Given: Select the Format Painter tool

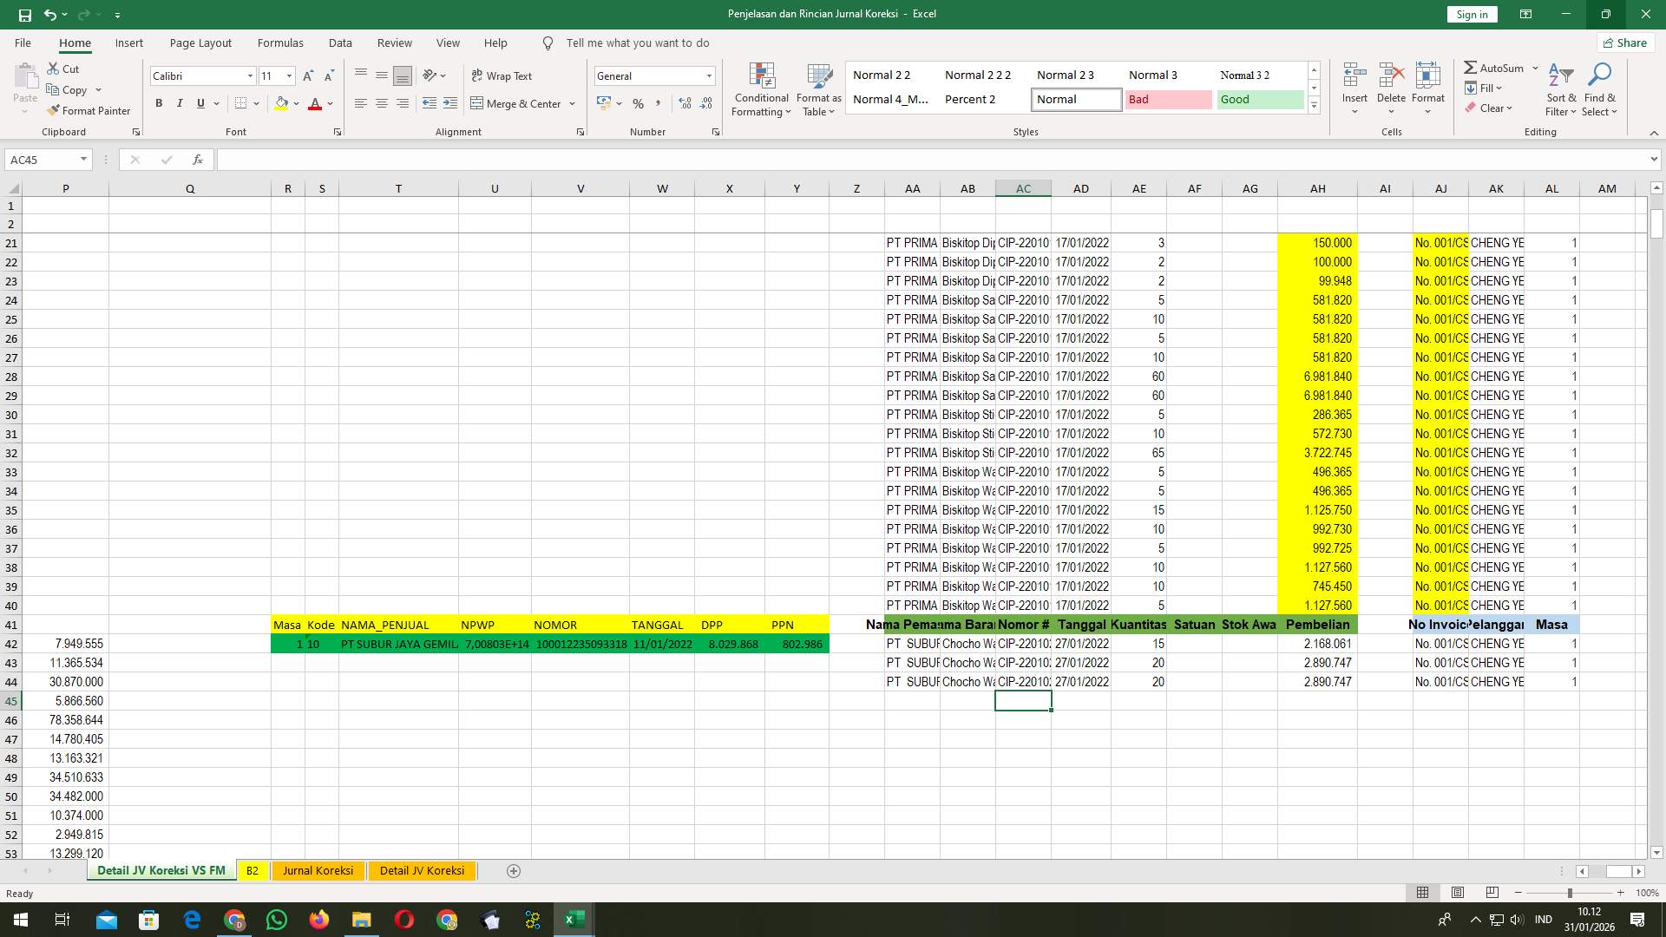Looking at the screenshot, I should 89,110.
